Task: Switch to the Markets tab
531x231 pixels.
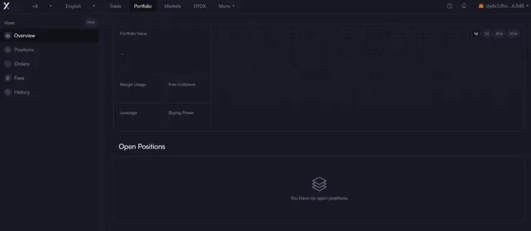Action: pos(173,6)
